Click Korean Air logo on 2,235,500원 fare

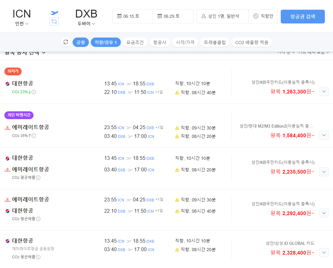coord(8,158)
